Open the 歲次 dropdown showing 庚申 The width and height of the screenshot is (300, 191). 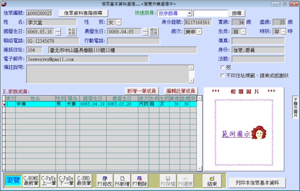(199, 31)
